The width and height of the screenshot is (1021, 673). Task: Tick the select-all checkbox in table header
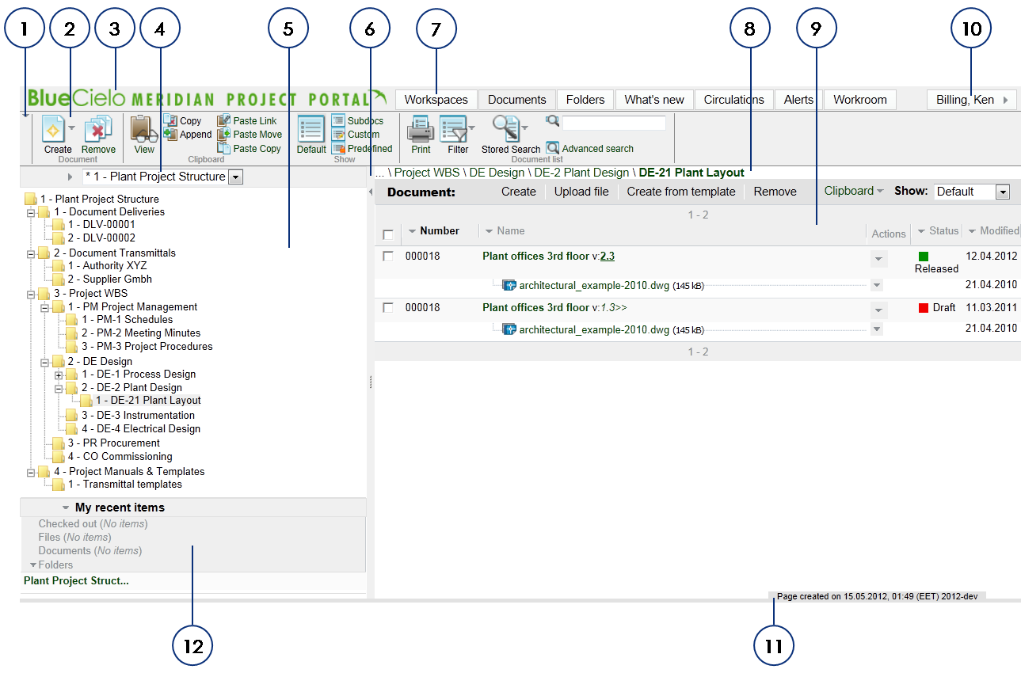point(388,234)
